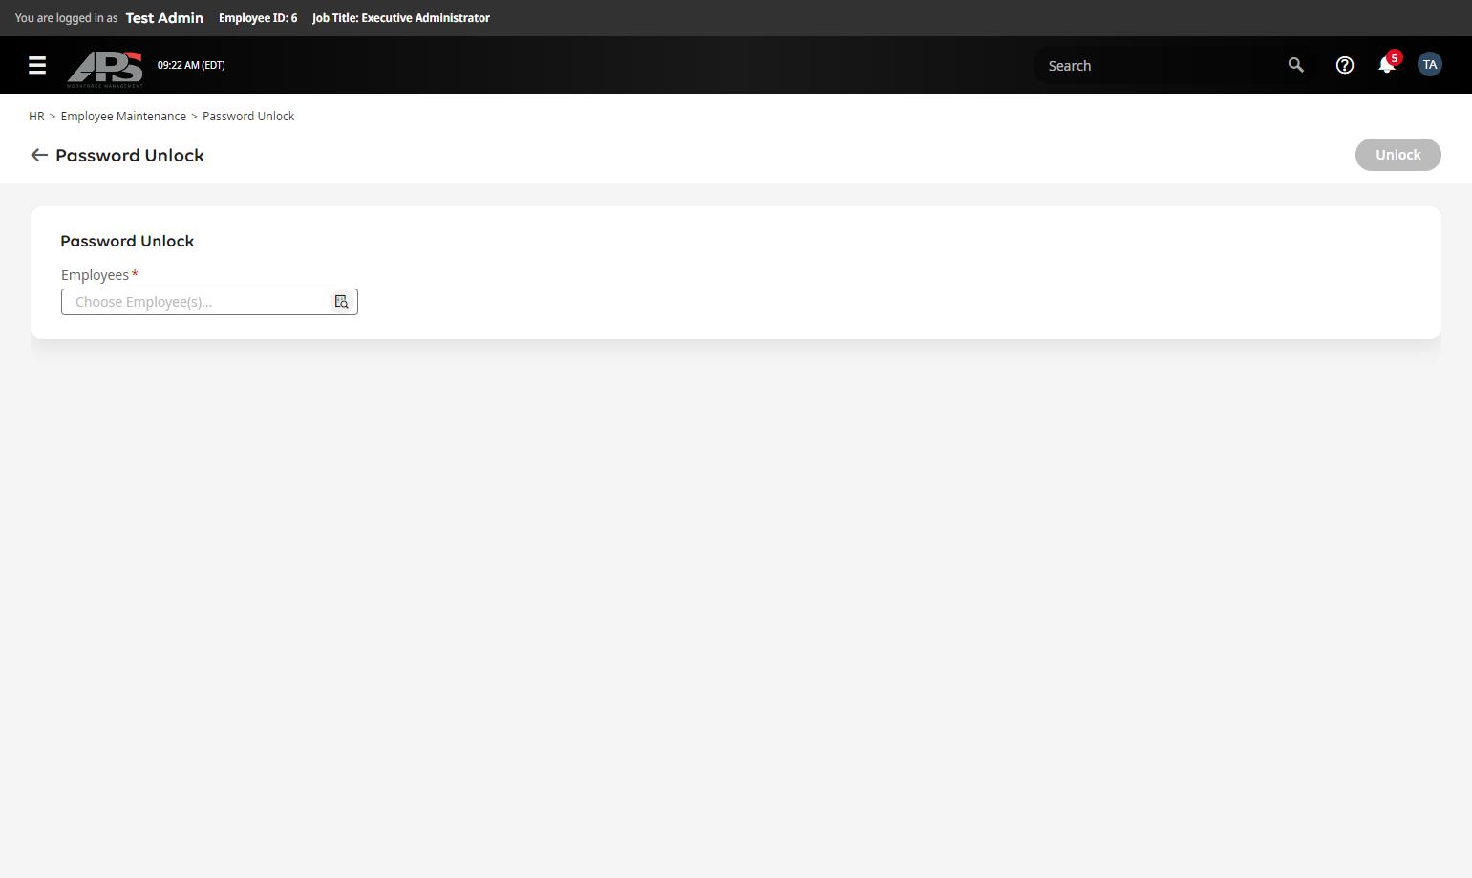The image size is (1472, 878).
Task: Open the TA user avatar menu
Action: 1430,64
